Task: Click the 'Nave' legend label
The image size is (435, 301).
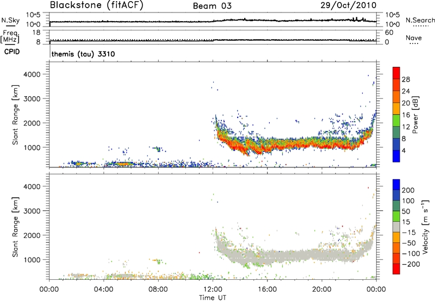Action: (413, 37)
